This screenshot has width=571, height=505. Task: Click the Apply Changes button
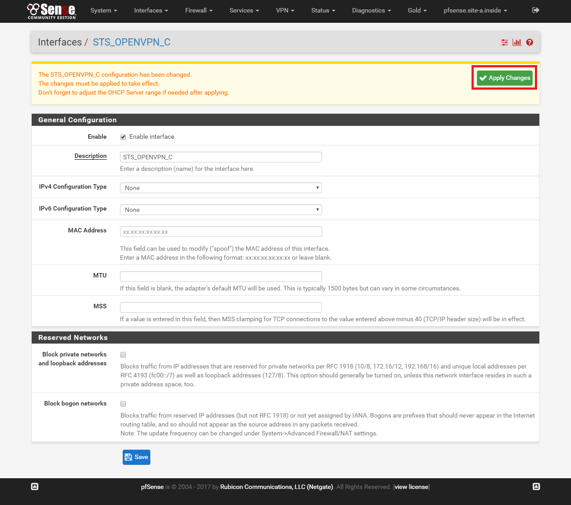[505, 78]
